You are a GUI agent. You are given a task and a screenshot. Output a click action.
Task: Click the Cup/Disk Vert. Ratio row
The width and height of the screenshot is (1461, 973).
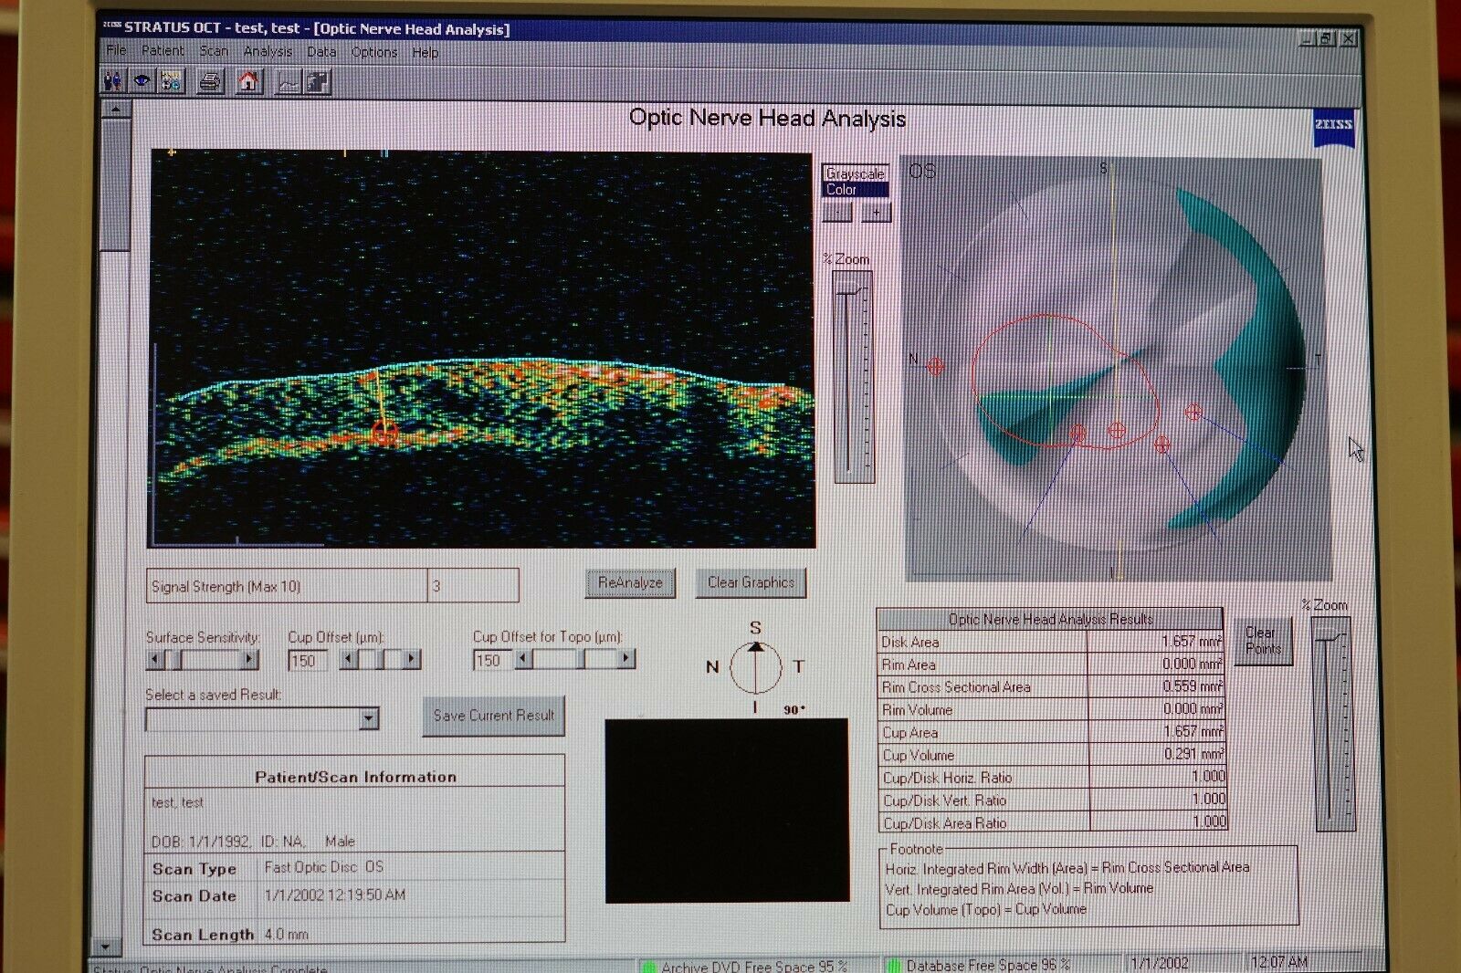tap(1052, 800)
